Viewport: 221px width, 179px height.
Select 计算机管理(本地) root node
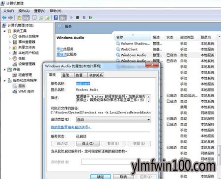21,25
